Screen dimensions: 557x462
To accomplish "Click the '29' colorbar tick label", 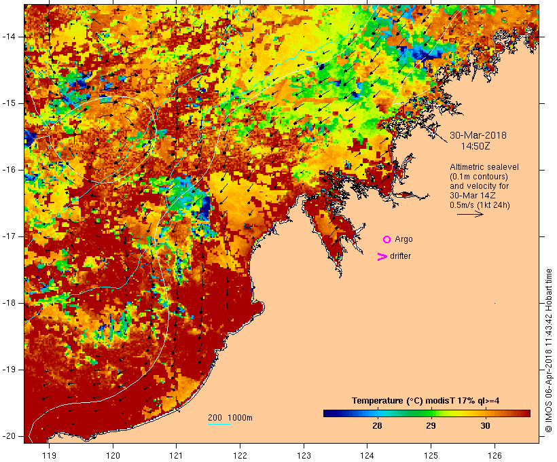I will (431, 425).
